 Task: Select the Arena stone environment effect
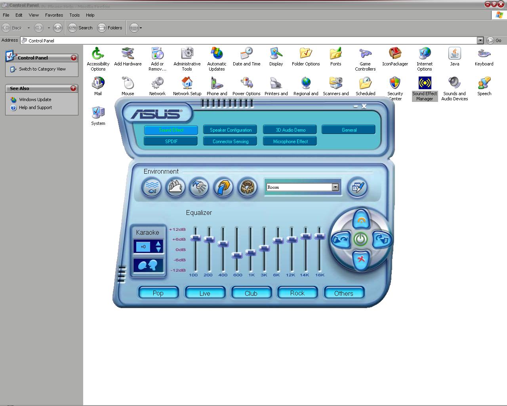[x=247, y=188]
